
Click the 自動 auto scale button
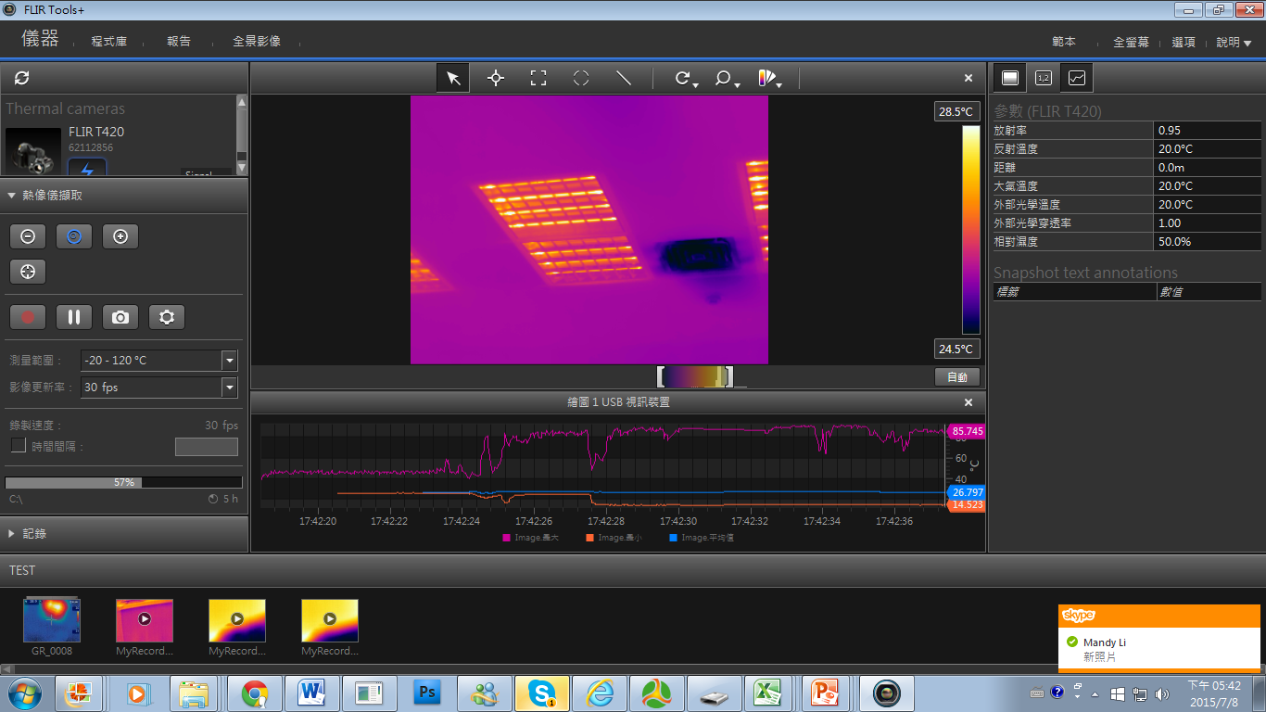pyautogui.click(x=957, y=377)
